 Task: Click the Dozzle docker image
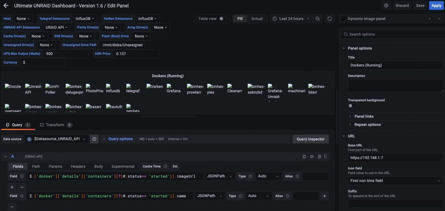pos(13,87)
